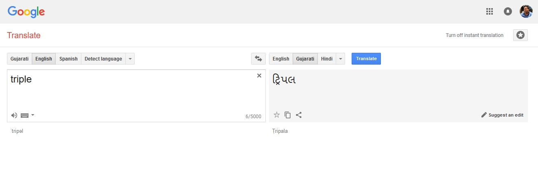Click the blue Translate button

(x=366, y=58)
